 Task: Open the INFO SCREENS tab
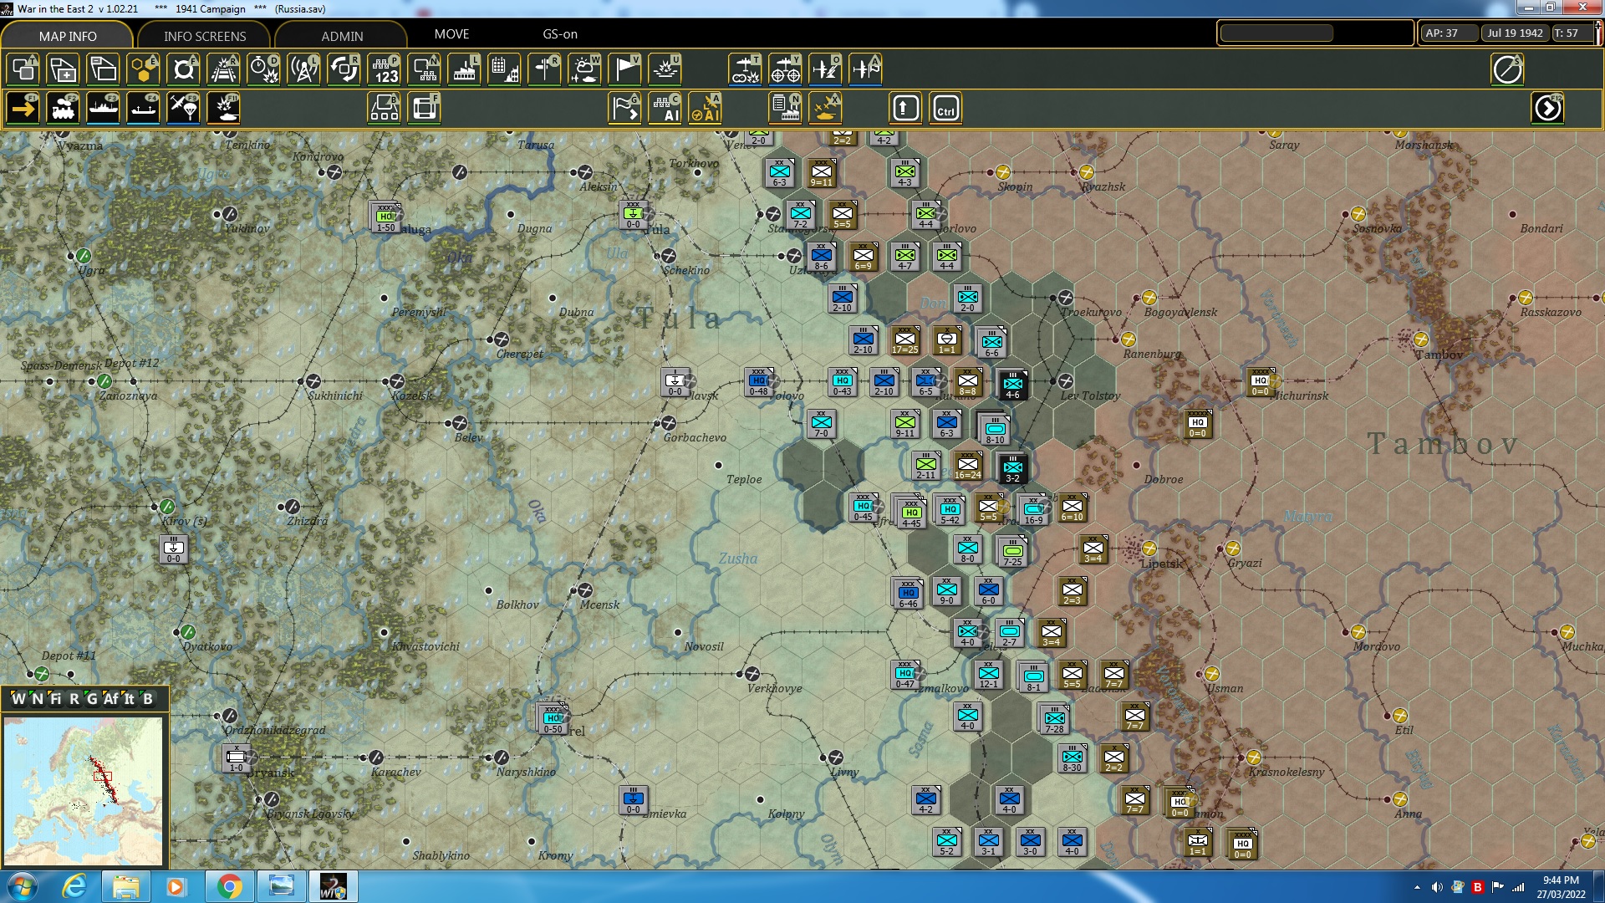tap(205, 36)
